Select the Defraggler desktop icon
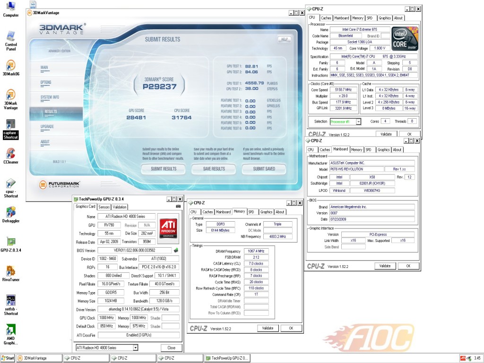Image resolution: width=484 pixels, height=363 pixels. click(x=11, y=215)
